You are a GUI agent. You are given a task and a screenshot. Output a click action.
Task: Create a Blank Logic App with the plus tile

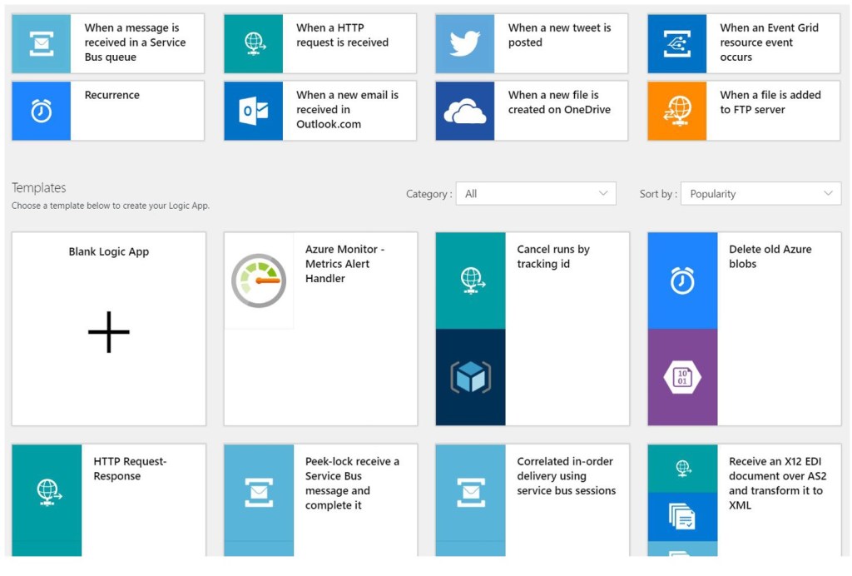(x=109, y=331)
